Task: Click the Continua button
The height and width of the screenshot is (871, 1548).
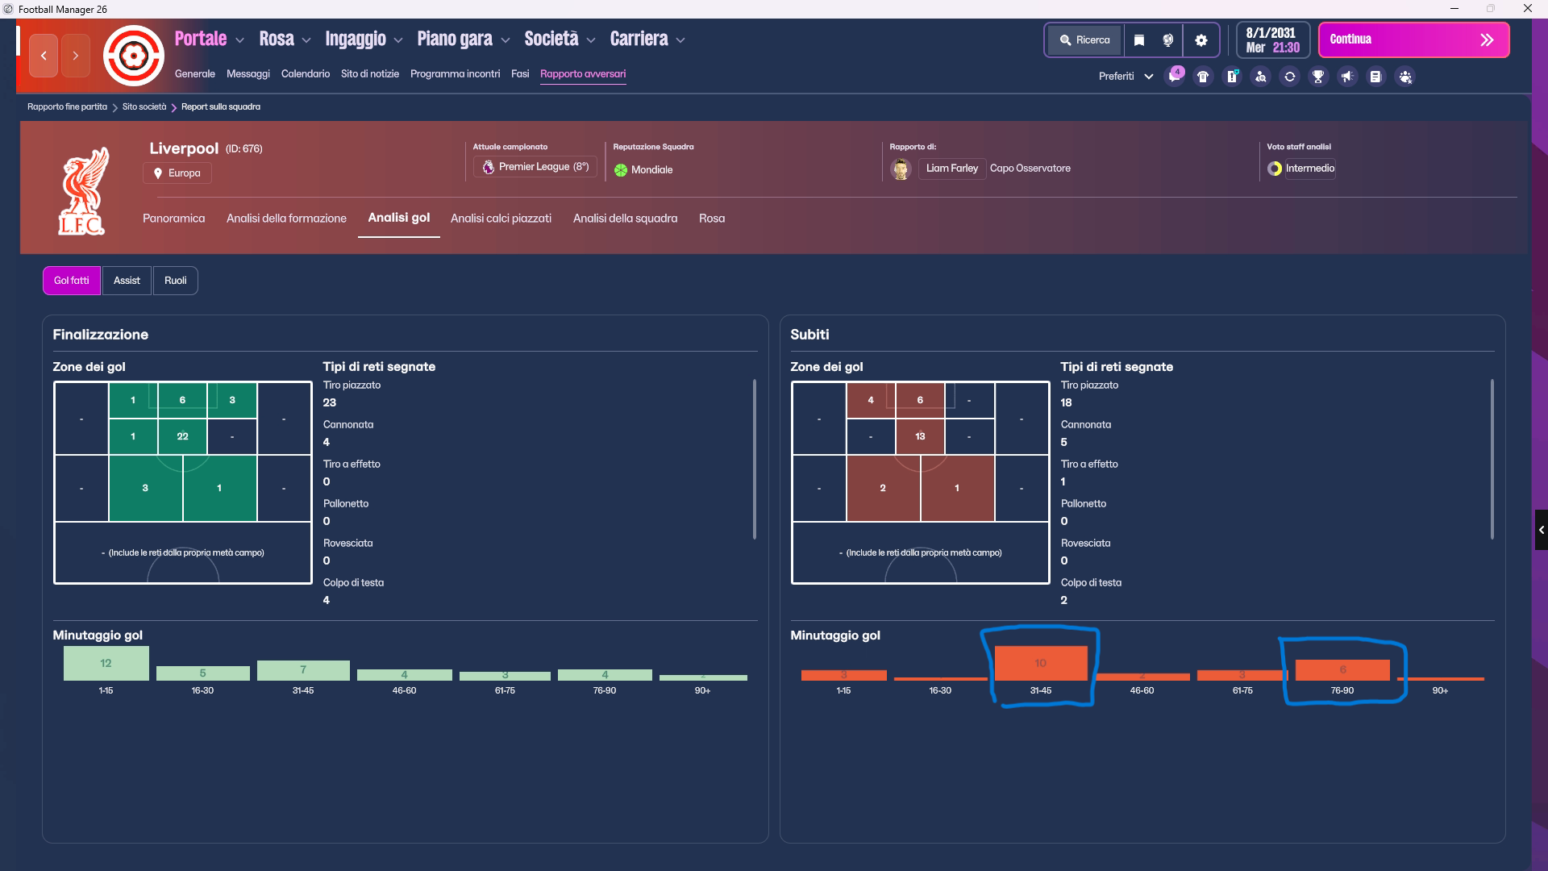Action: pyautogui.click(x=1413, y=40)
